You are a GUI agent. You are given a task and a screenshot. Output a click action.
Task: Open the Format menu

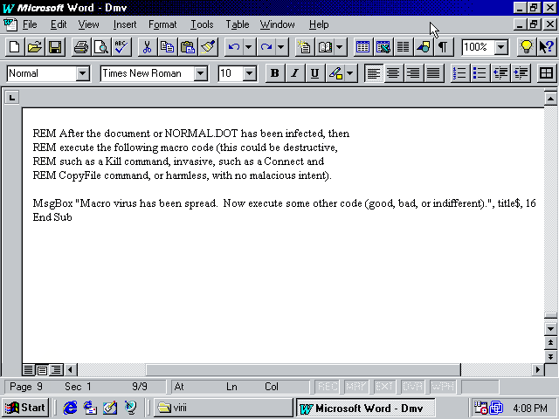click(x=162, y=24)
